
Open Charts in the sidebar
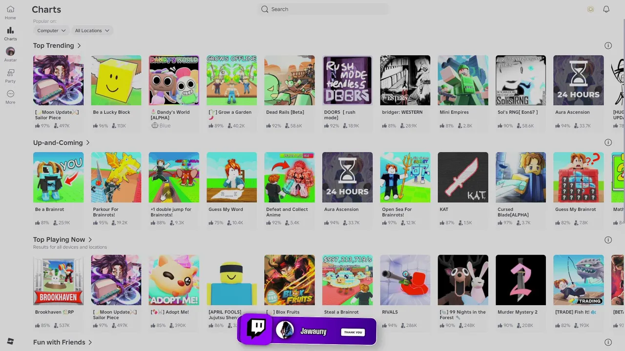pyautogui.click(x=10, y=34)
